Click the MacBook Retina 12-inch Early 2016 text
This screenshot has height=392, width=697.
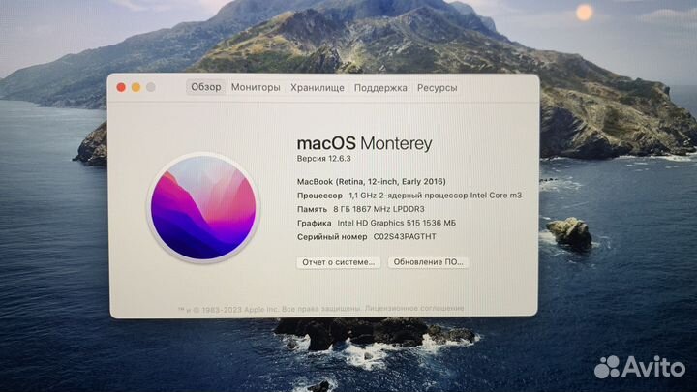point(371,181)
